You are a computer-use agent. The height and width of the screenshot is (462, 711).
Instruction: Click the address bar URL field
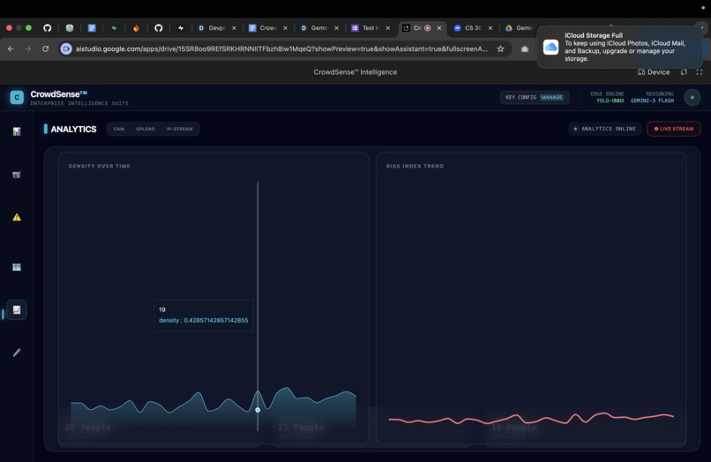tap(281, 48)
